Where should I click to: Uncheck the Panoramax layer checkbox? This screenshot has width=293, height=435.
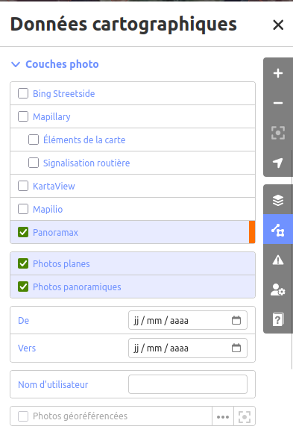pos(23,232)
